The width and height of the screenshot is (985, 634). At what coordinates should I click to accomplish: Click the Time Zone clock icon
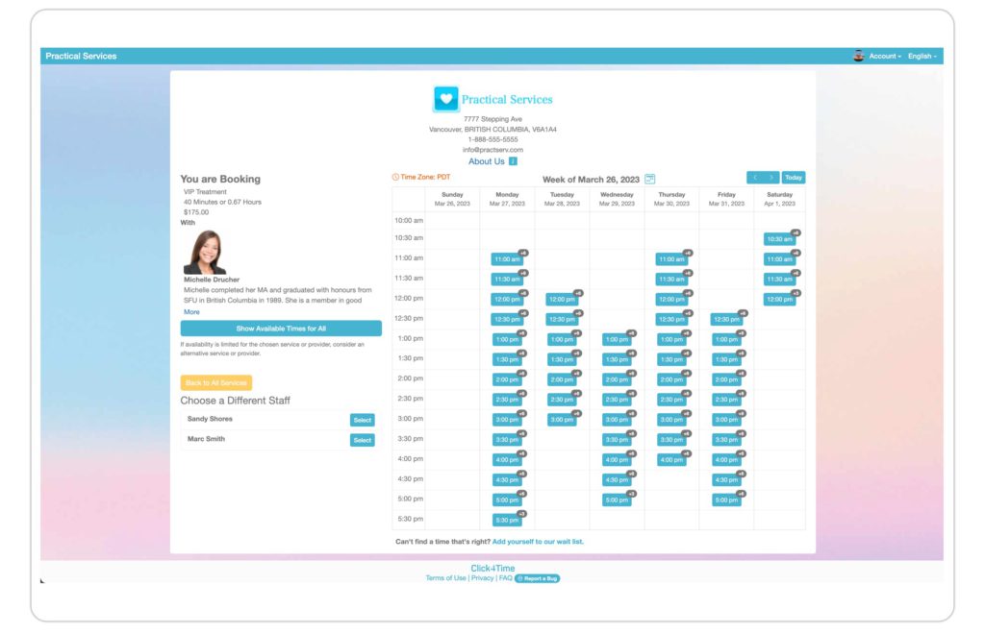coord(395,178)
